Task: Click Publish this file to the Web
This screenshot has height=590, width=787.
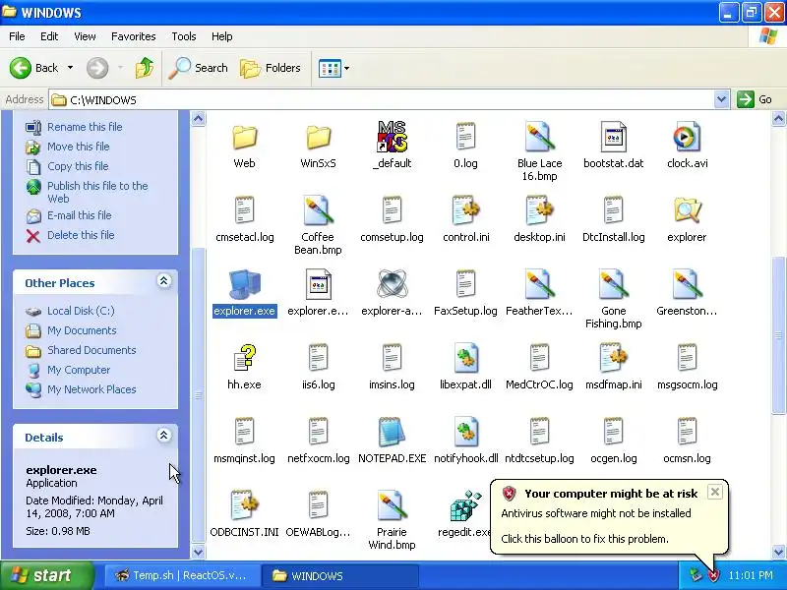Action: pos(97,192)
